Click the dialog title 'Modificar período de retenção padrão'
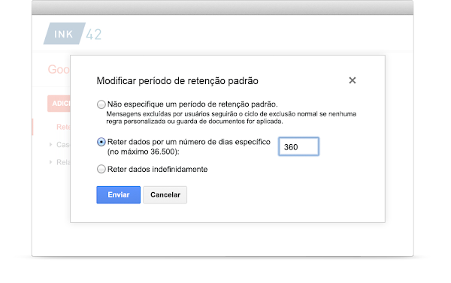The height and width of the screenshot is (283, 451). click(x=177, y=81)
